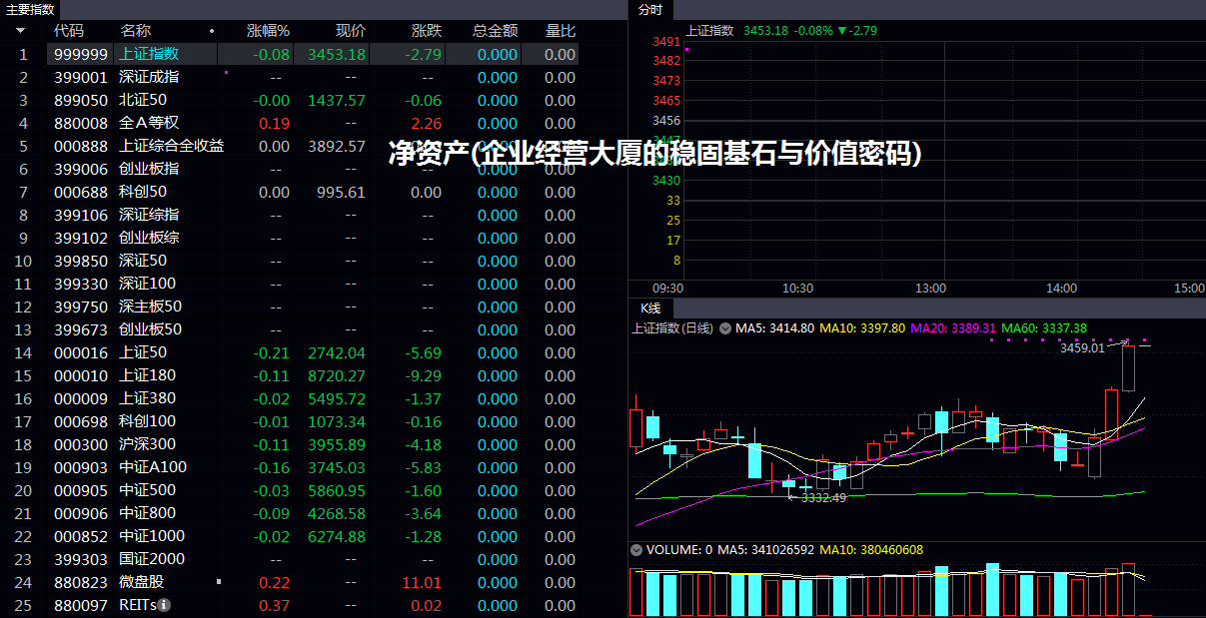This screenshot has height=618, width=1206.
Task: Open the 上证指数(日线) indicator dropdown icon
Action: pyautogui.click(x=725, y=327)
